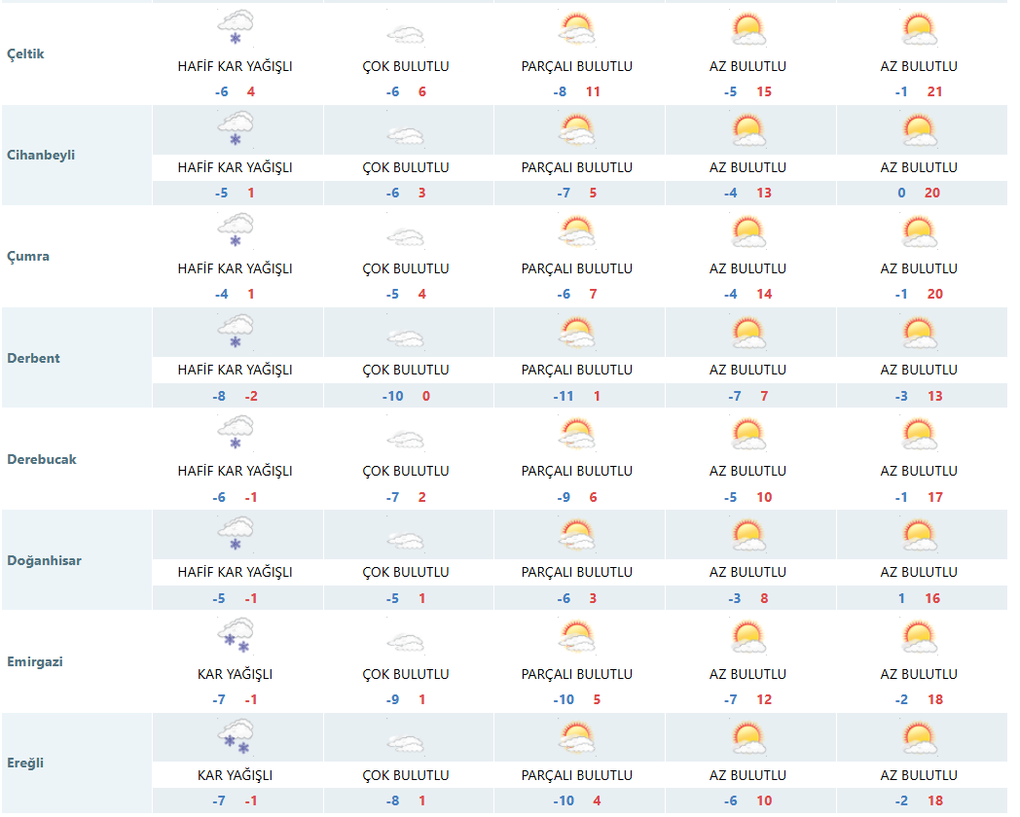Click ÇOK BULUTLU text in Doğanhisar row
The height and width of the screenshot is (817, 1020).
point(406,572)
